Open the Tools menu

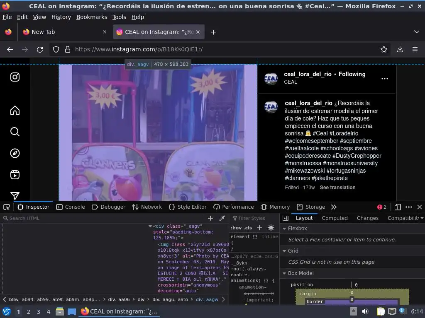click(119, 17)
